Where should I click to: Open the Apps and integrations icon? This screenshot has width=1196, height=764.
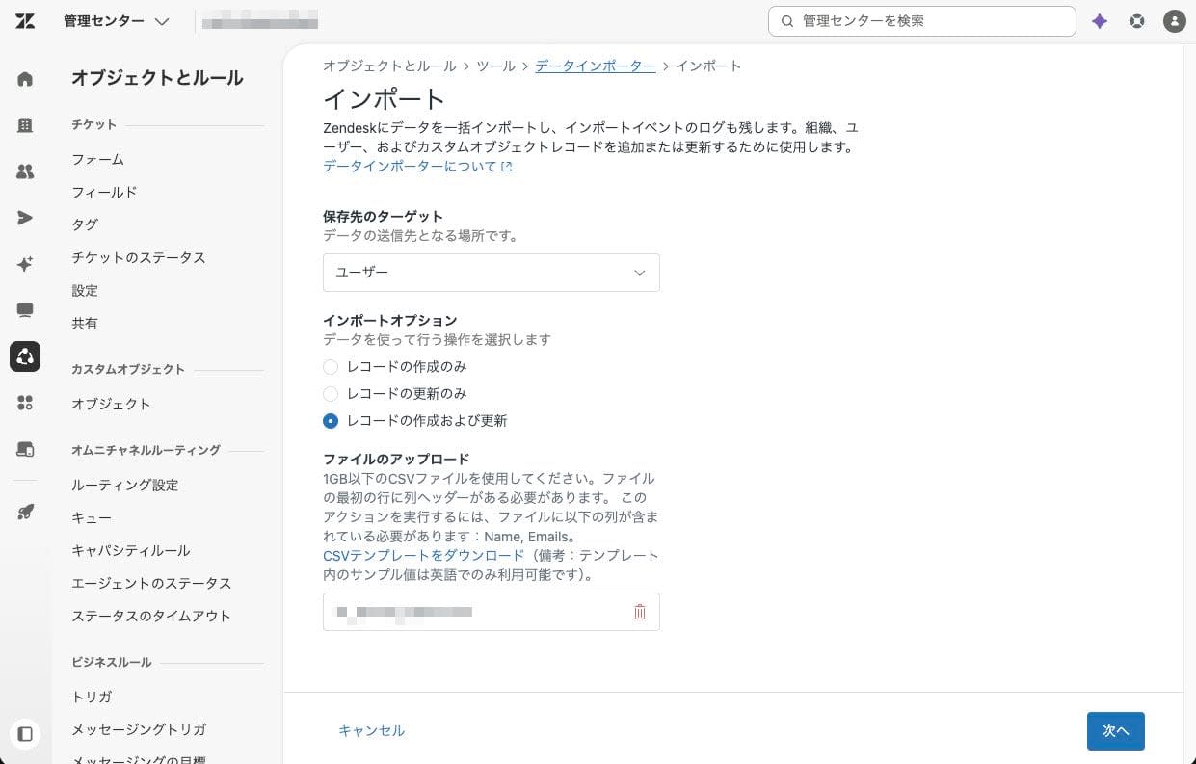tap(25, 403)
